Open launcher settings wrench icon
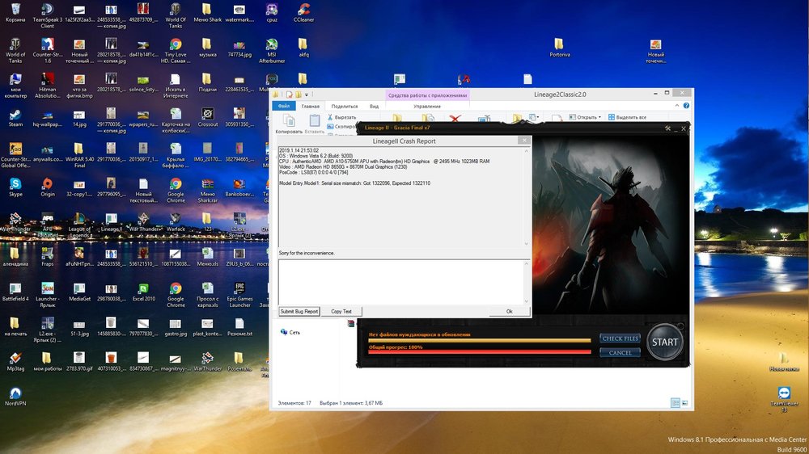This screenshot has width=809, height=454. [x=668, y=128]
